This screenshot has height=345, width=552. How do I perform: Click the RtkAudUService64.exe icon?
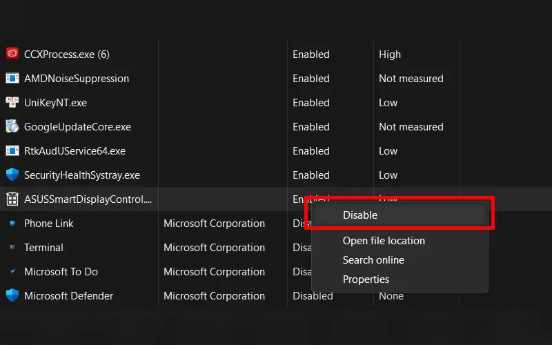pos(12,150)
